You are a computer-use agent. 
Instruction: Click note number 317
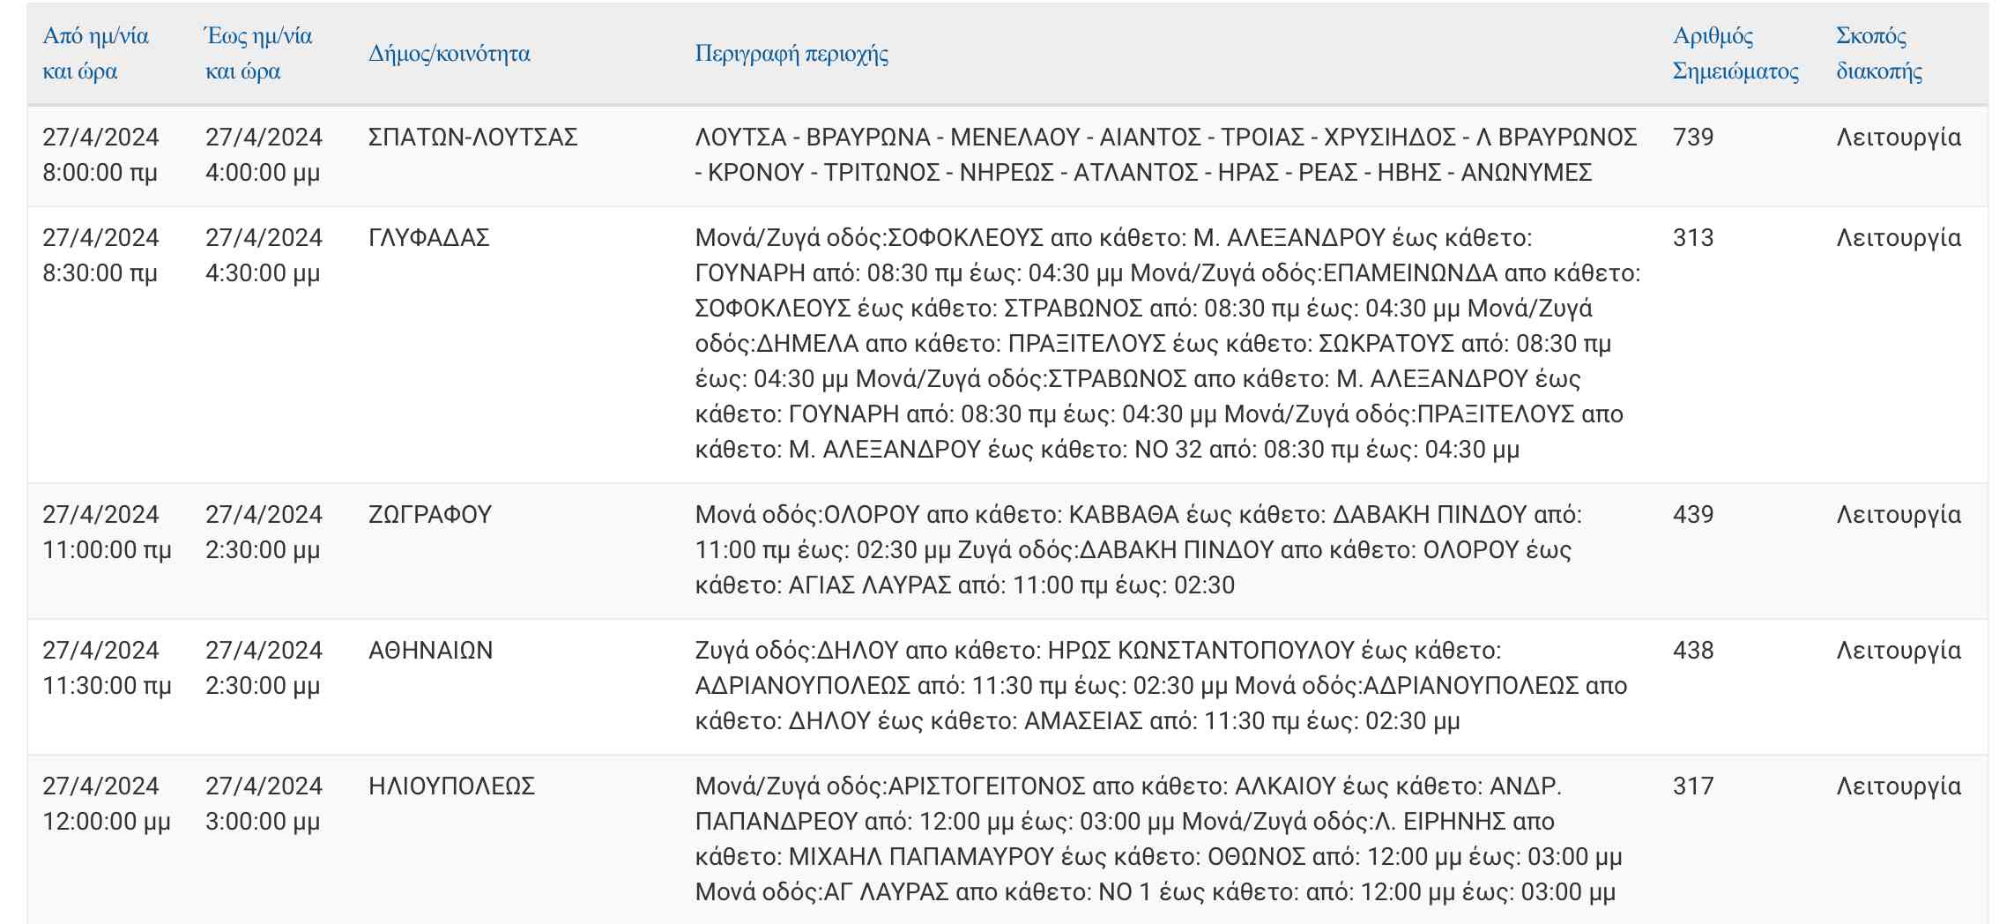pos(1692,786)
